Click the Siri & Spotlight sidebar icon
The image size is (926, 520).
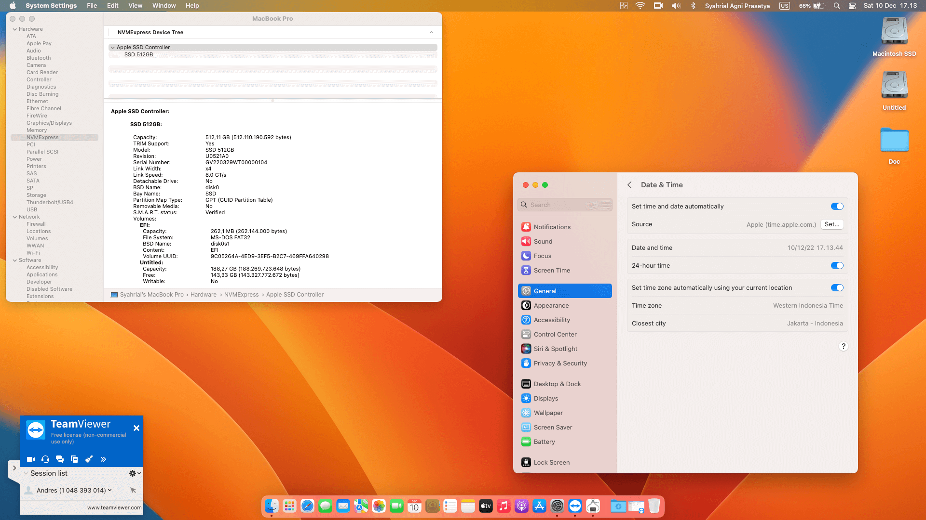[x=526, y=349]
